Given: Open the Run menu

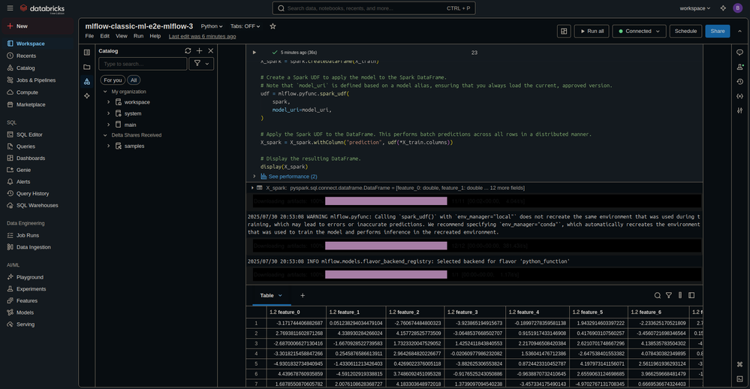Looking at the screenshot, I should point(138,36).
